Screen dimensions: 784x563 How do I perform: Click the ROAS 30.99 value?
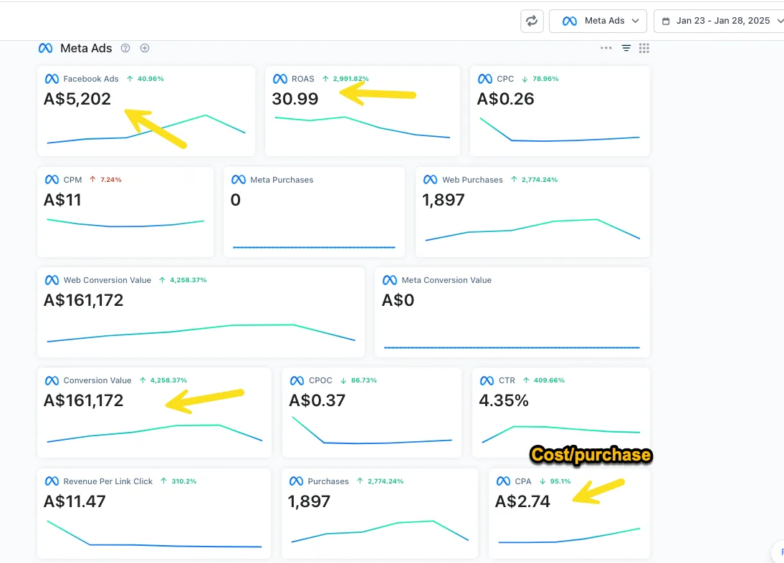tap(295, 99)
